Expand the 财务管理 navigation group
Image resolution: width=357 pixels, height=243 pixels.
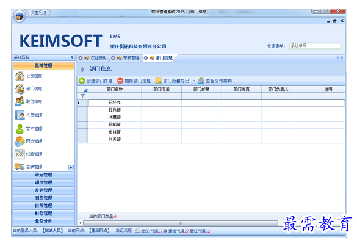tap(44, 213)
